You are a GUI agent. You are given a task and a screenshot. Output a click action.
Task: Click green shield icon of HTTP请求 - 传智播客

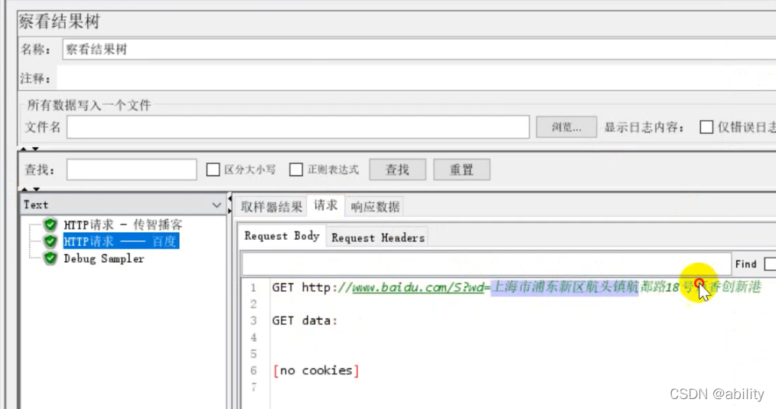tap(50, 225)
